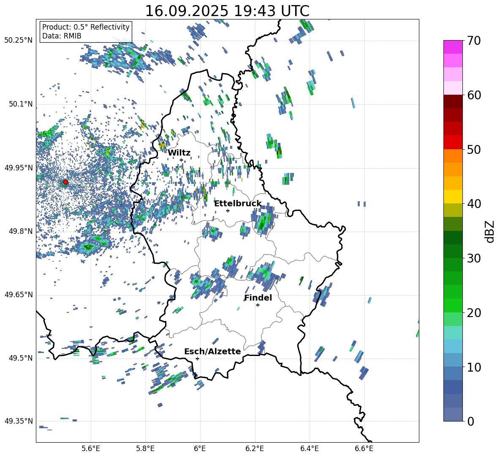The image size is (500, 457).
Task: Click the cross marker below the Findel label
Action: coord(258,305)
